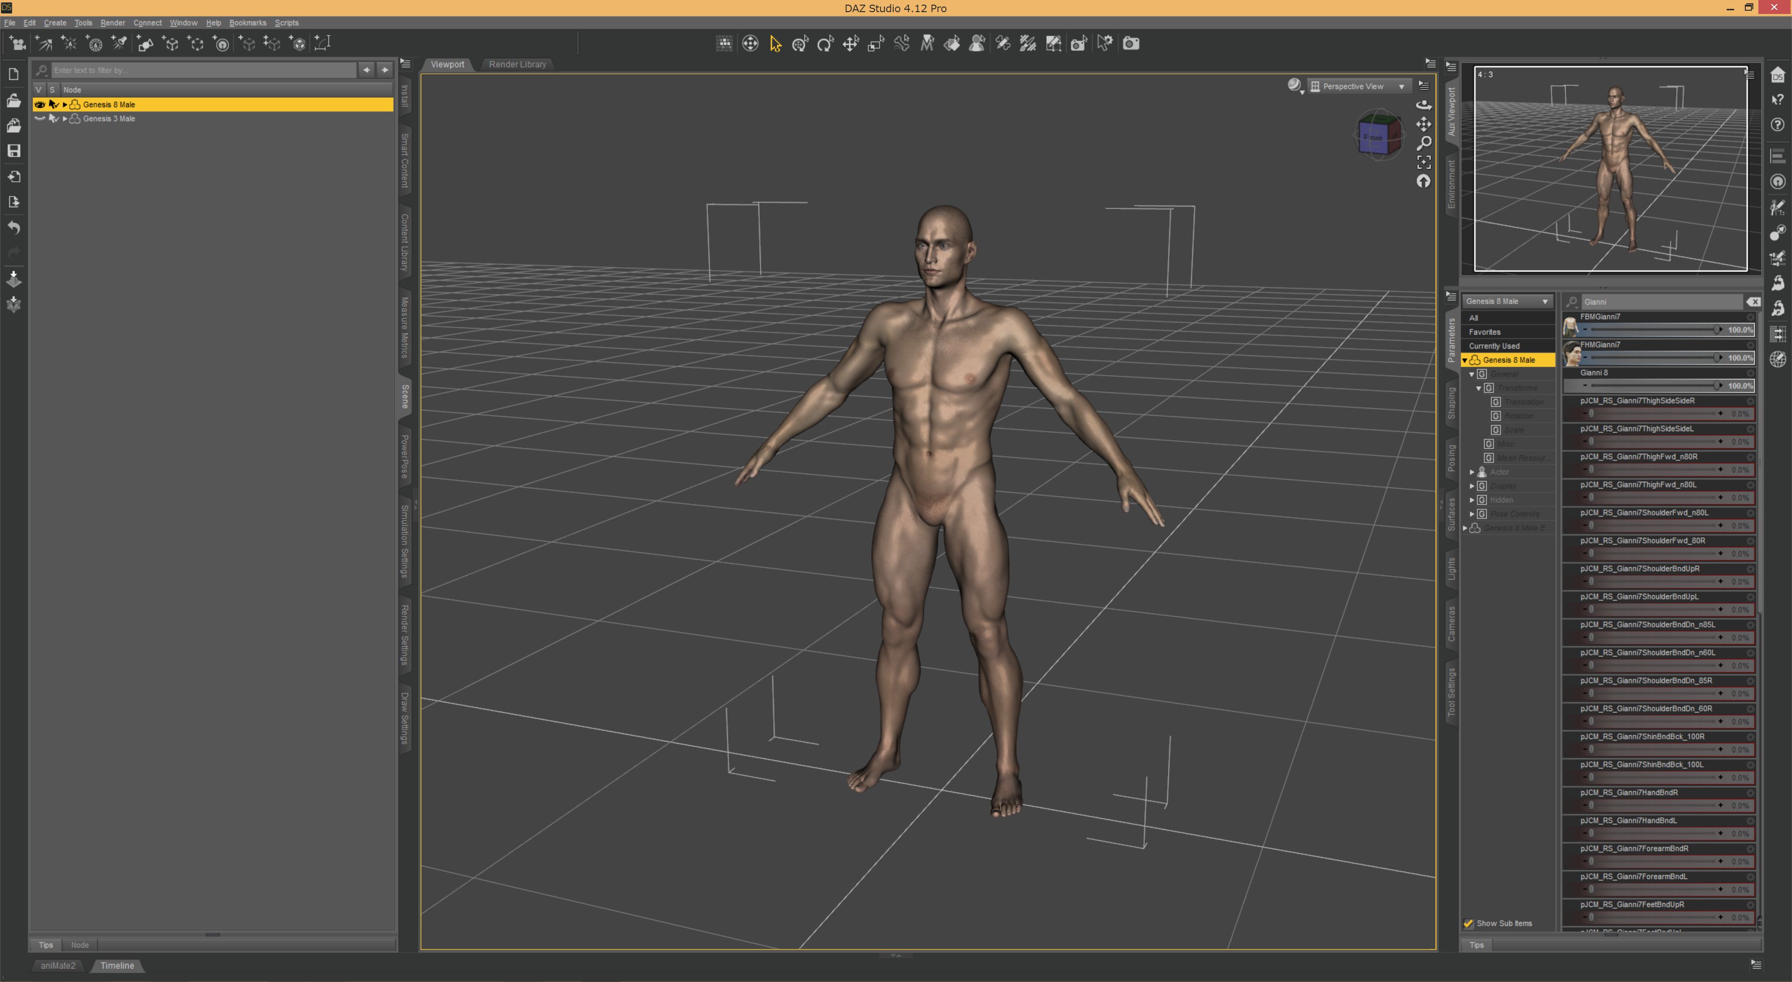1792x982 pixels.
Task: Toggle selectability for Genesis 8 Male node
Action: point(54,104)
